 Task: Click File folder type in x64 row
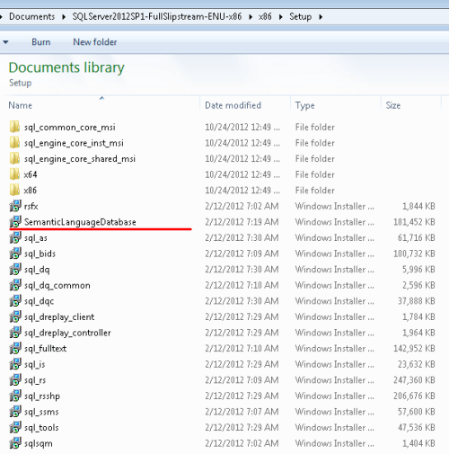[315, 174]
